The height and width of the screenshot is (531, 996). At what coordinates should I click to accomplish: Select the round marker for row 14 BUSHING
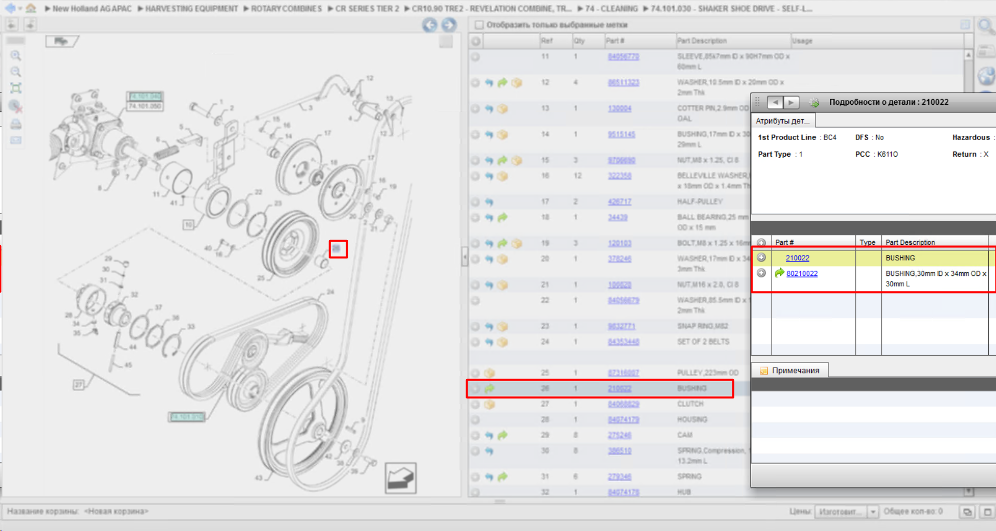pos(475,134)
